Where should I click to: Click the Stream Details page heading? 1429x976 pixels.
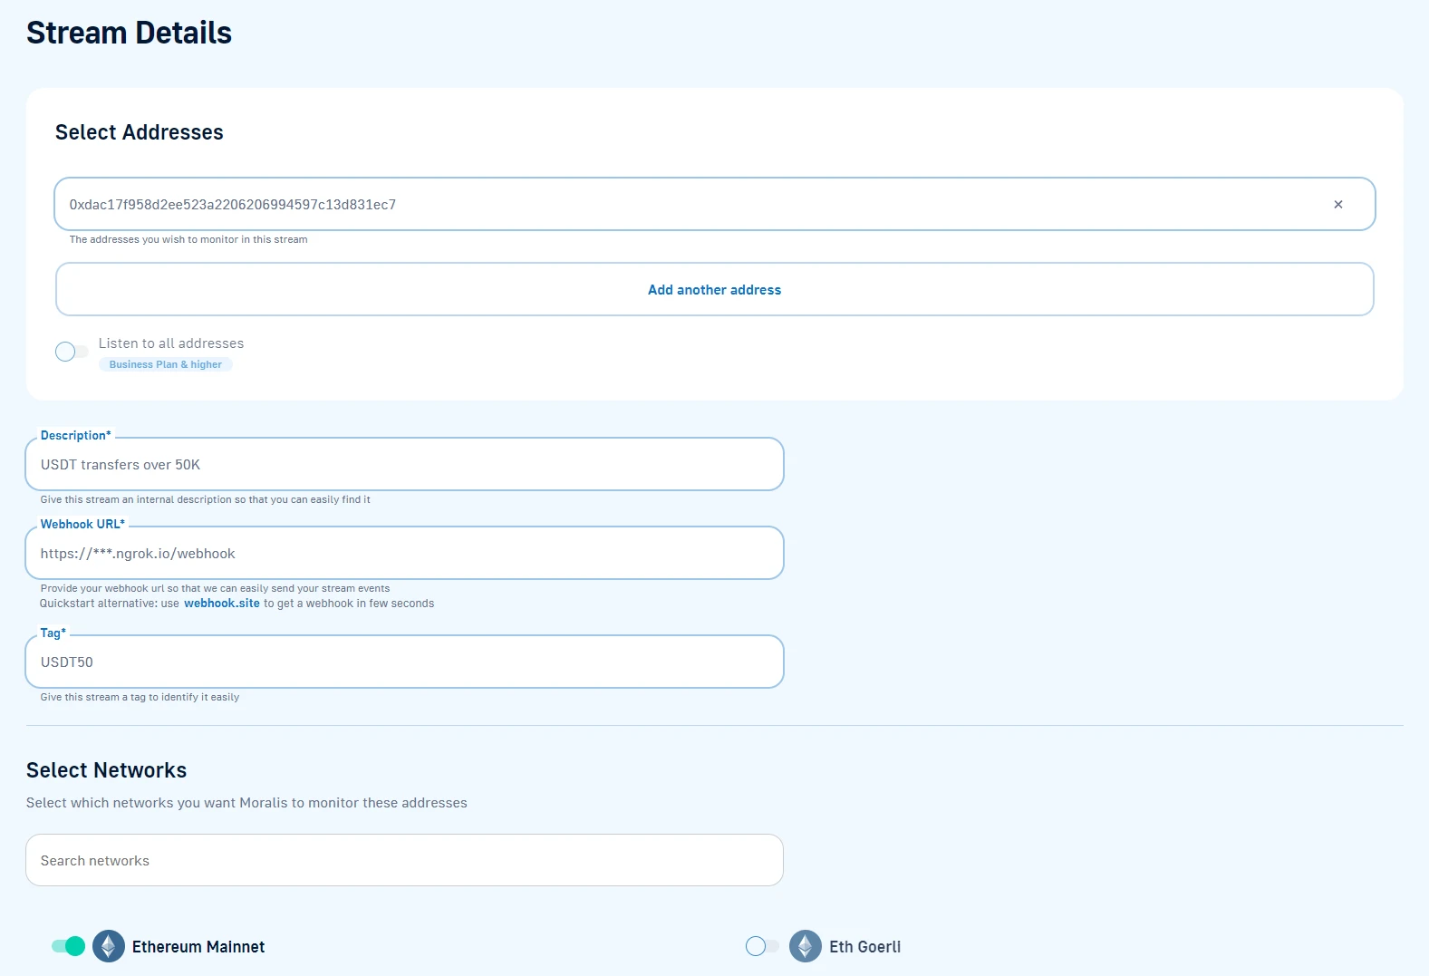click(129, 33)
